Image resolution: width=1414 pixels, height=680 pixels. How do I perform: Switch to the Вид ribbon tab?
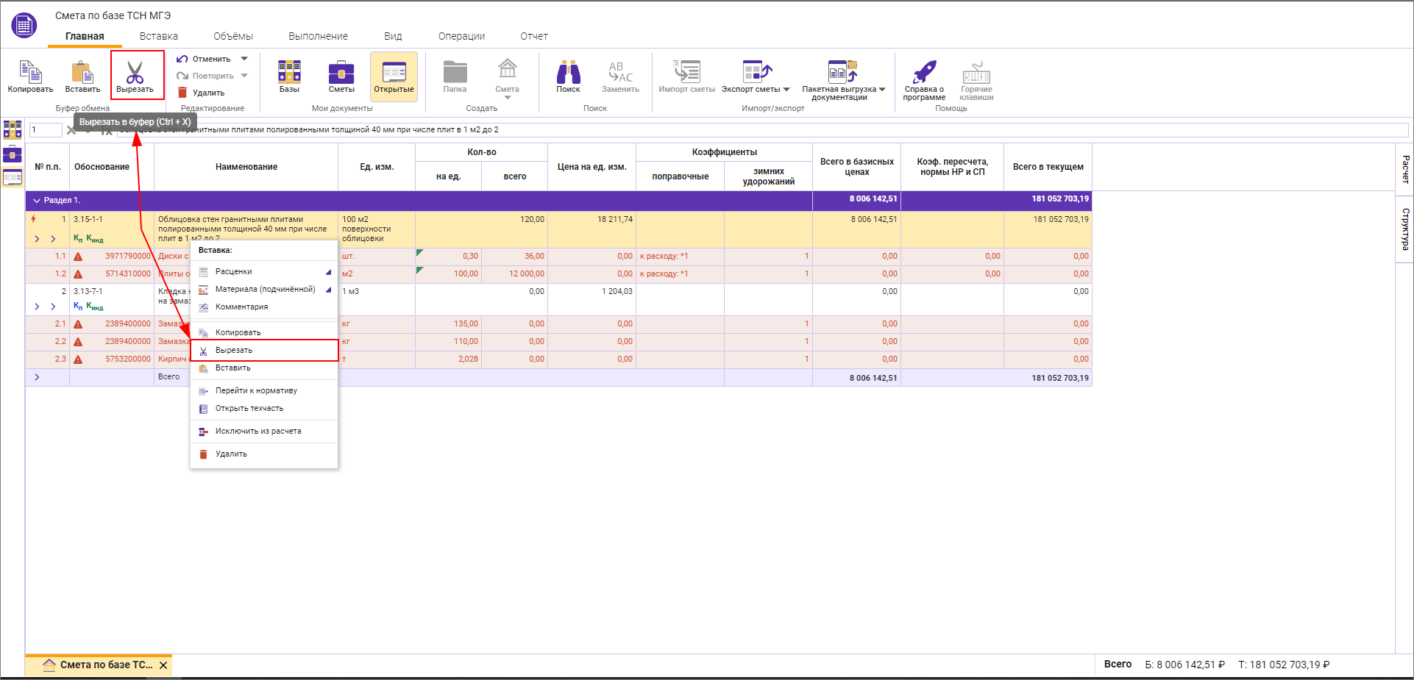pyautogui.click(x=393, y=36)
